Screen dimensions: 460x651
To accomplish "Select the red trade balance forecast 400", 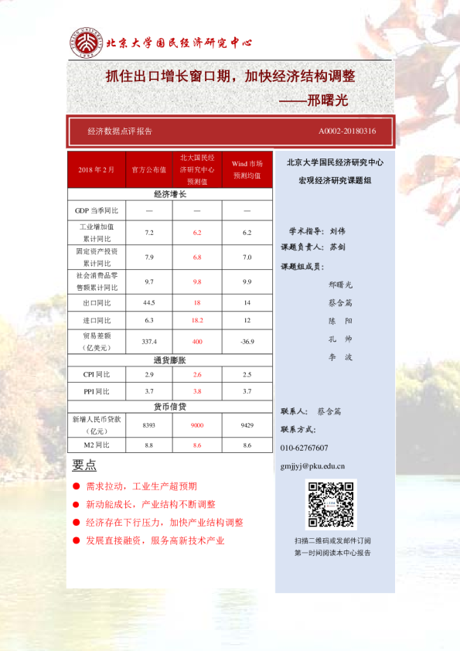I will (197, 342).
